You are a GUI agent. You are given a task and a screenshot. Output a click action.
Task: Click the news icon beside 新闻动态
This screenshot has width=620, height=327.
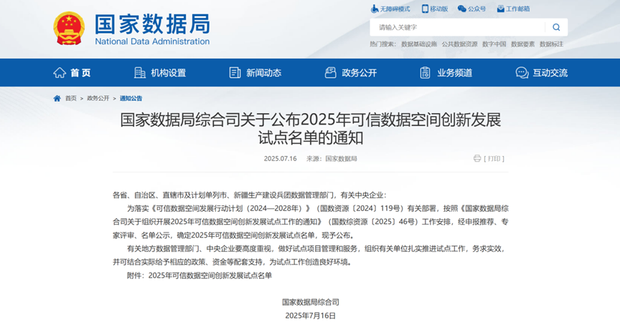(x=235, y=72)
